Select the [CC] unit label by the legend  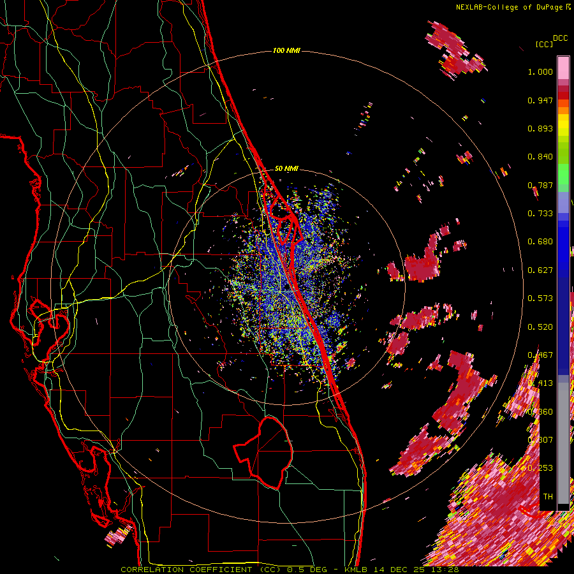(545, 44)
